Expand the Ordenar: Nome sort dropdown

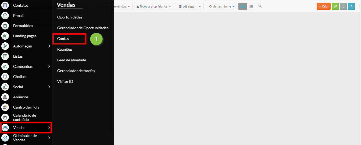click(x=222, y=6)
